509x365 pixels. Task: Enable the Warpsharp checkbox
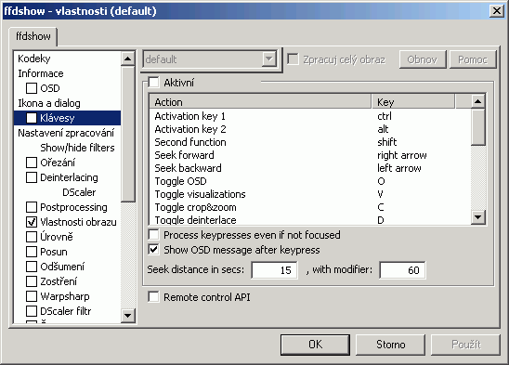click(x=32, y=296)
